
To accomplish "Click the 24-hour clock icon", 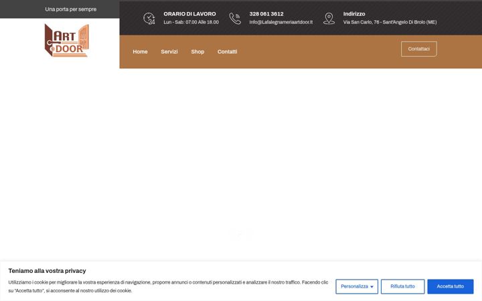I will click(149, 19).
